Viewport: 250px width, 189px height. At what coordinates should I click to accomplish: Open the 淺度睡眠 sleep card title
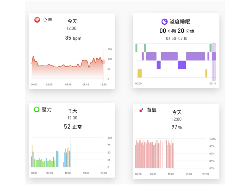click(x=180, y=22)
